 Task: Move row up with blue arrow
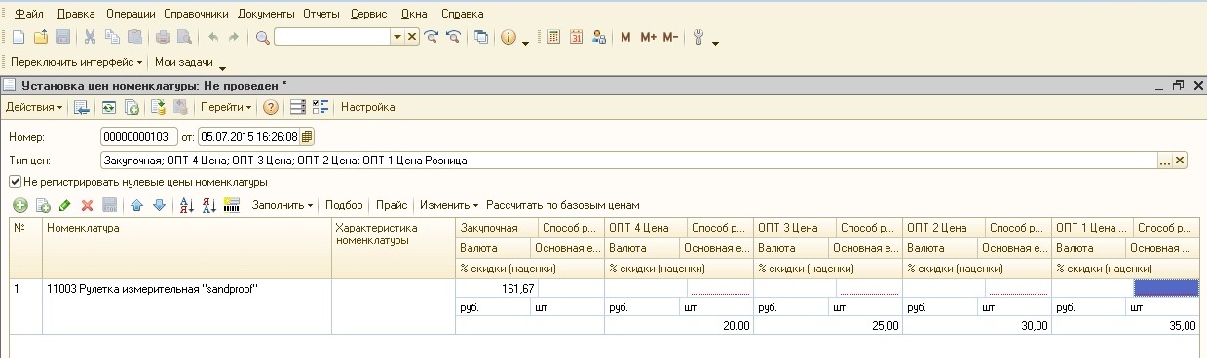[x=136, y=205]
